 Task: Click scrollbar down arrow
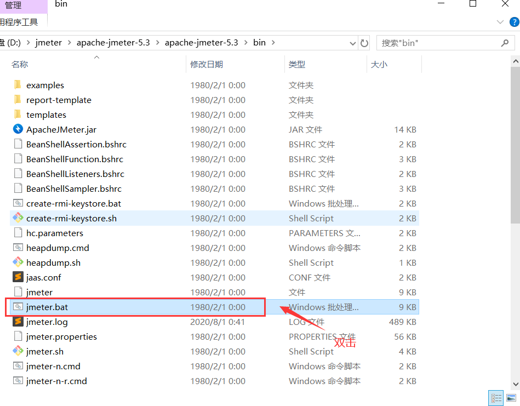pyautogui.click(x=516, y=384)
